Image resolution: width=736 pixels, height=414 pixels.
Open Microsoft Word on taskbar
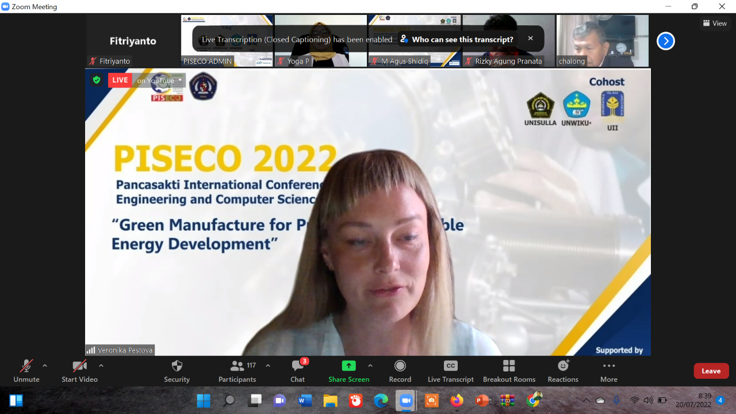tap(305, 400)
